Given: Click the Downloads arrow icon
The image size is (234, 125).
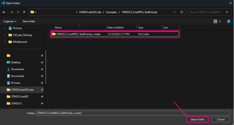Looking at the screenshot, I should 9,69.
